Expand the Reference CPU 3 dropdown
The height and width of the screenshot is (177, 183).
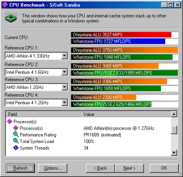tap(64, 87)
